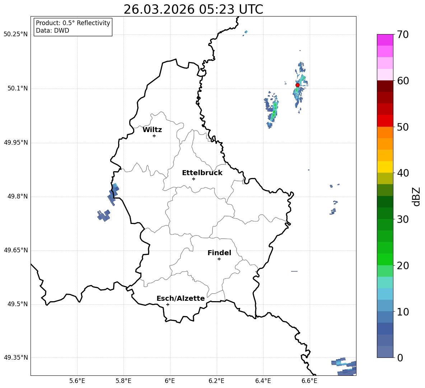
Task: Click the 30 value on the colorbar
Action: click(403, 219)
